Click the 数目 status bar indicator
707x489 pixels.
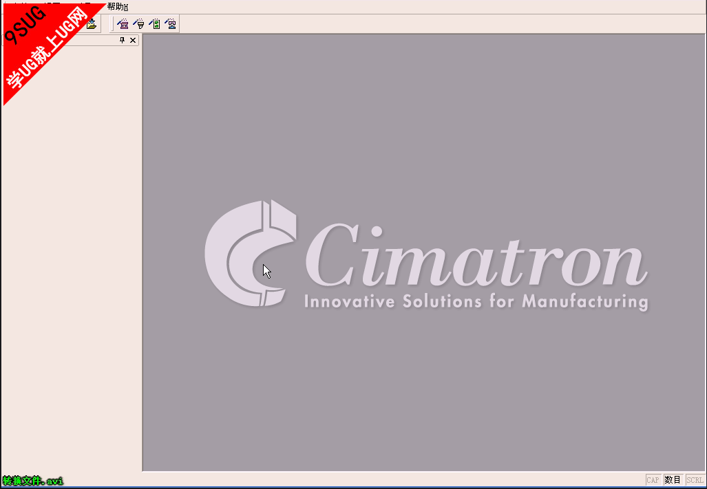pos(673,480)
